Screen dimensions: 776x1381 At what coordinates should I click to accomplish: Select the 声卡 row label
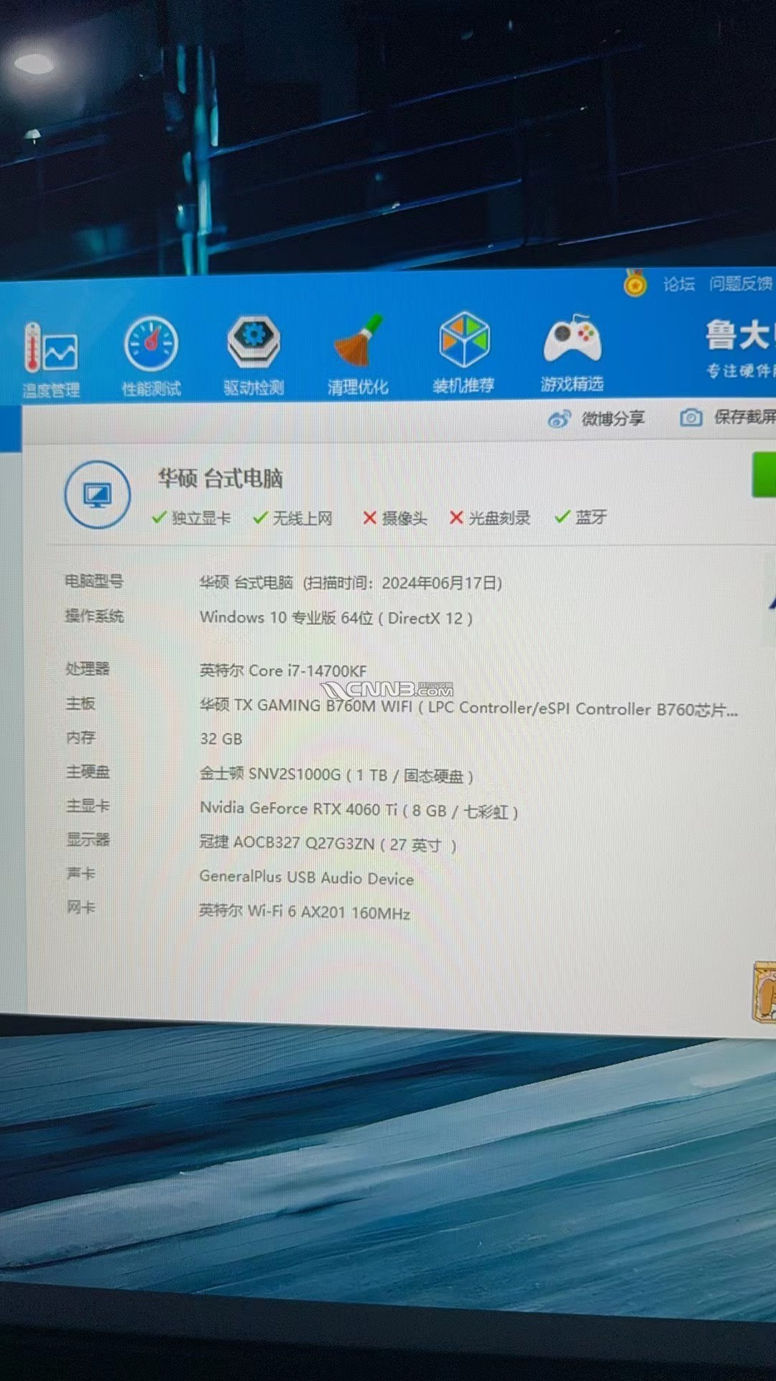pyautogui.click(x=81, y=873)
